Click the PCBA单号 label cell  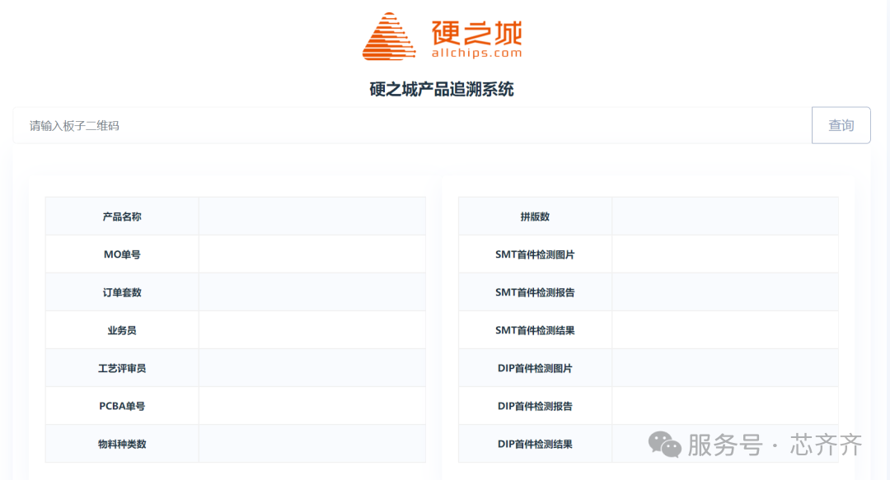[122, 406]
